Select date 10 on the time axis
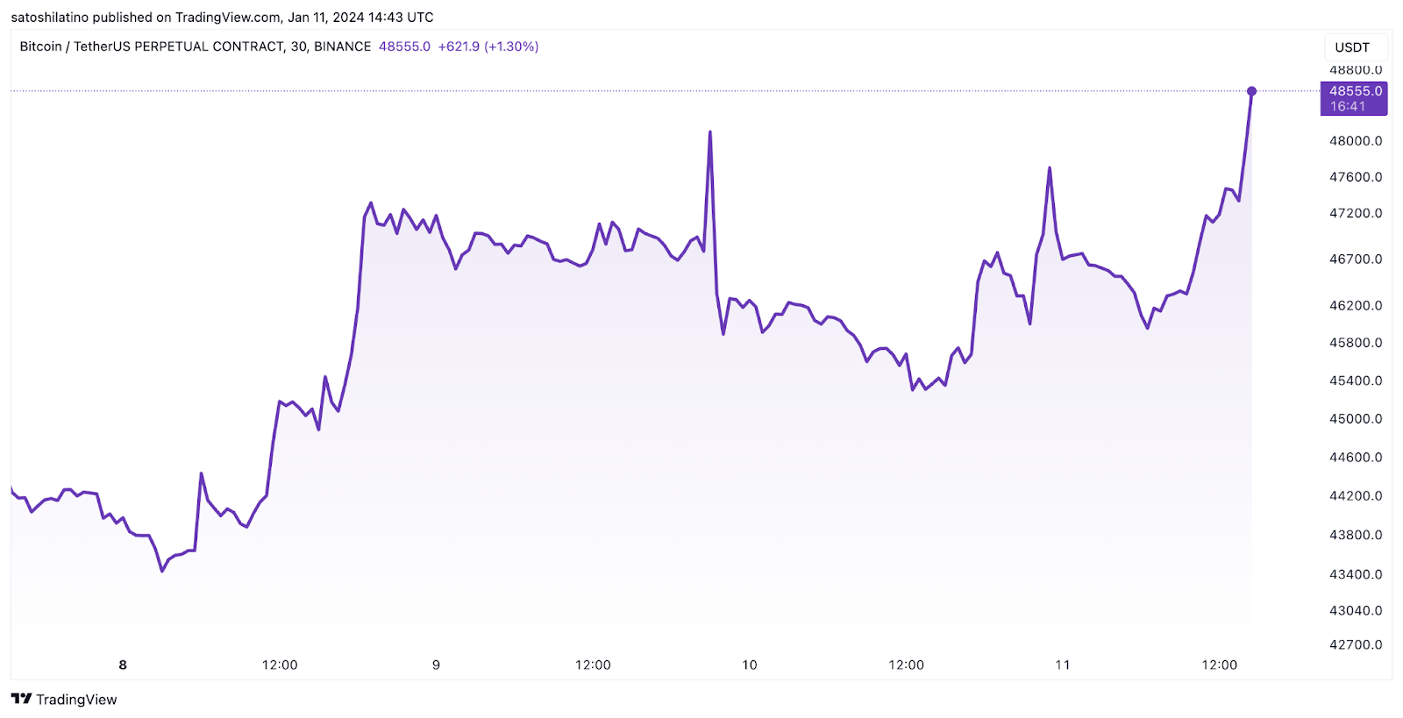Screen dimensions: 1403x718 click(x=750, y=665)
